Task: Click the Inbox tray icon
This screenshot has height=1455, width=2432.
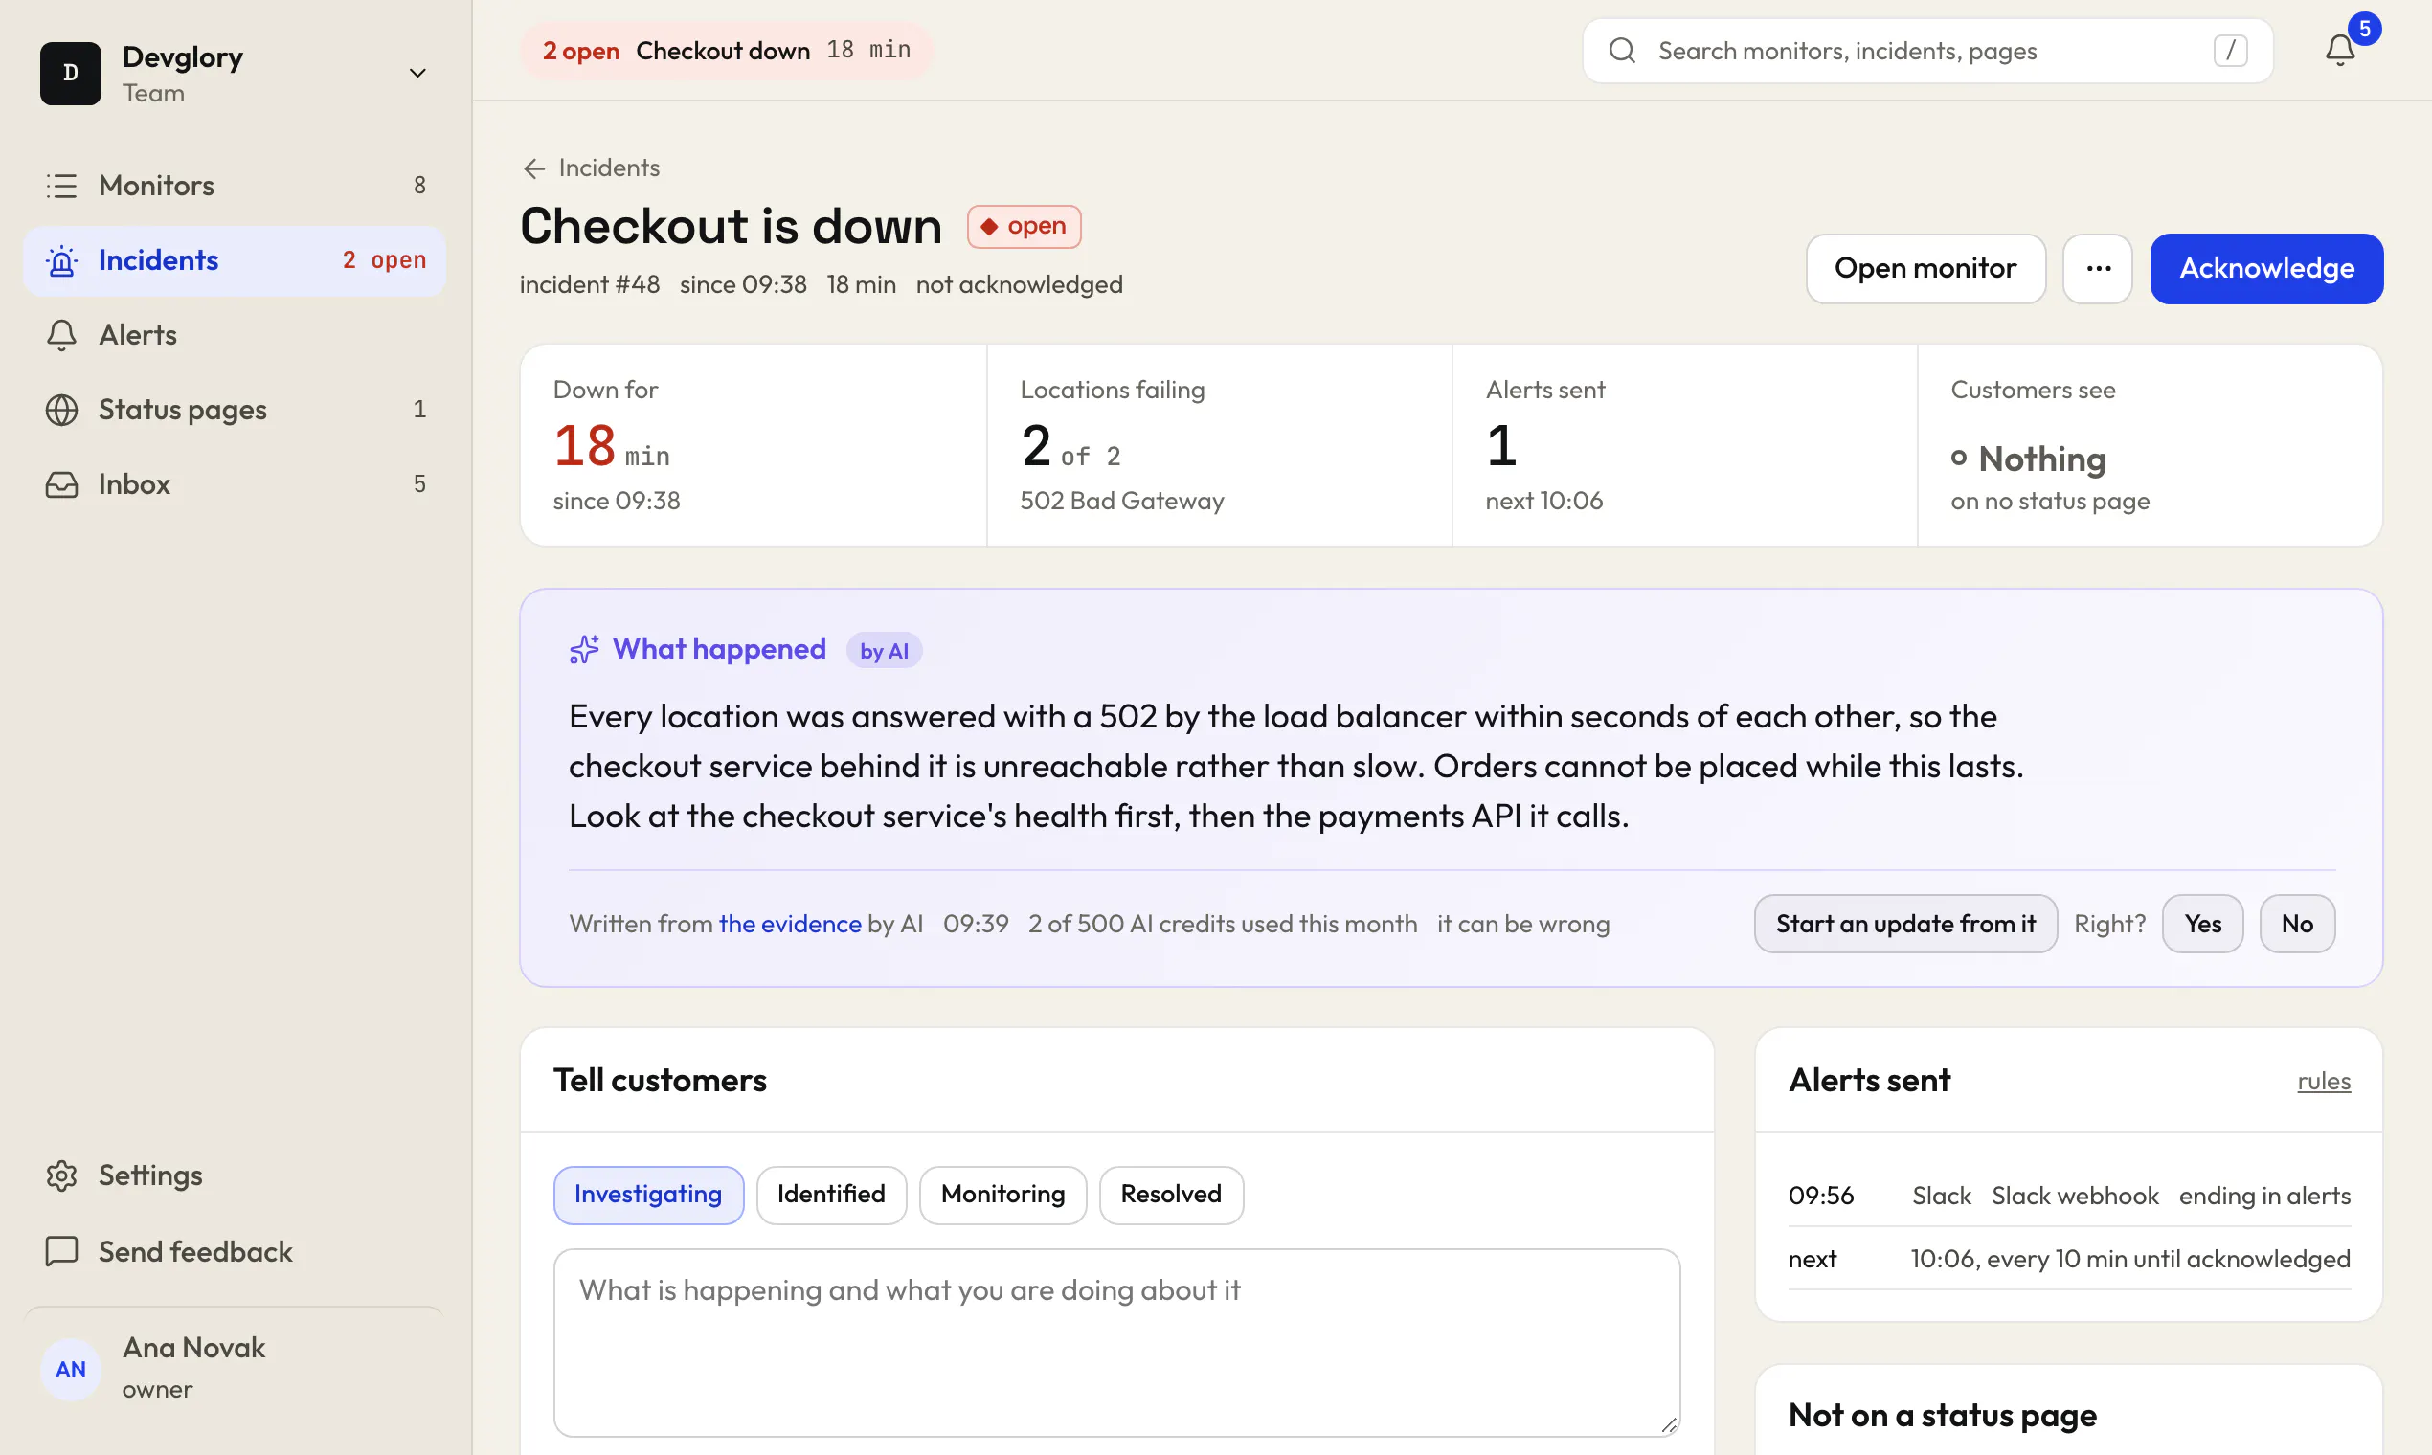Action: [61, 484]
